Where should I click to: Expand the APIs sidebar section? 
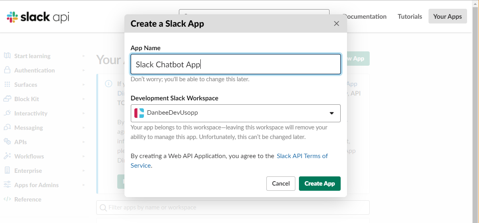tap(84, 142)
